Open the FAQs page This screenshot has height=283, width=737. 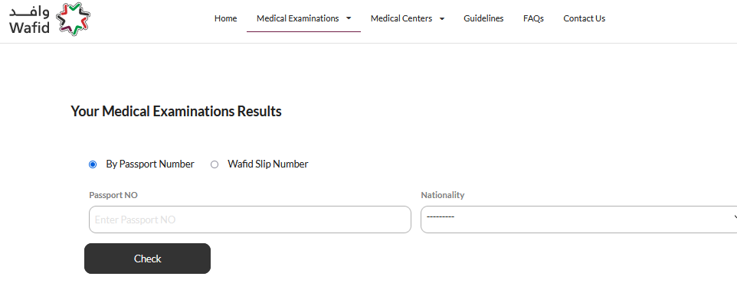click(x=533, y=18)
